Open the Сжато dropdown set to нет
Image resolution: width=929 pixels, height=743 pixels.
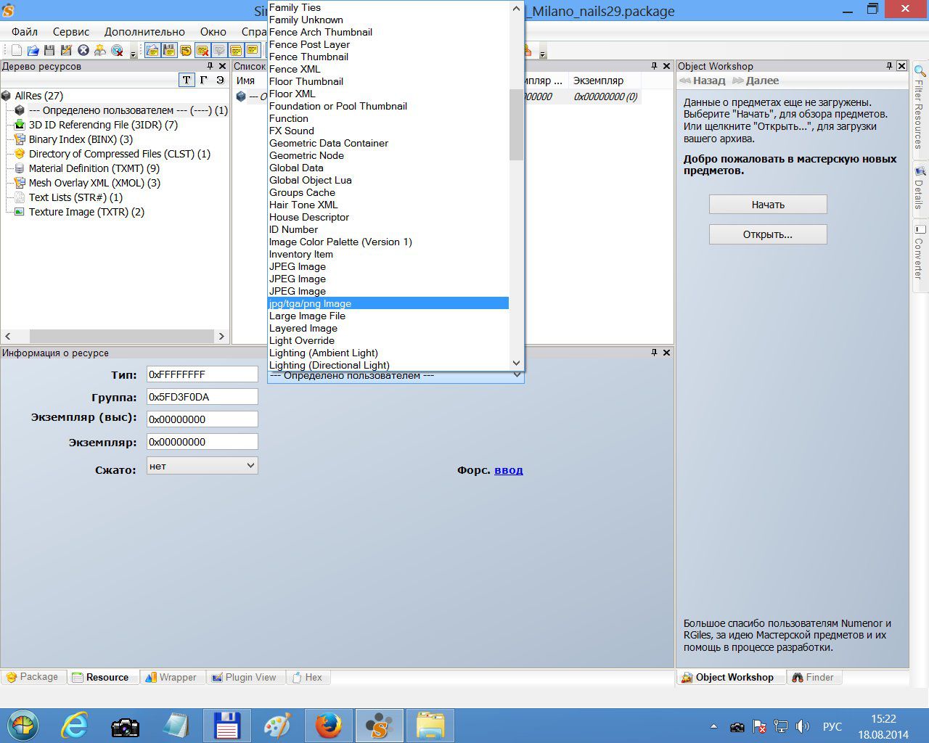(202, 466)
